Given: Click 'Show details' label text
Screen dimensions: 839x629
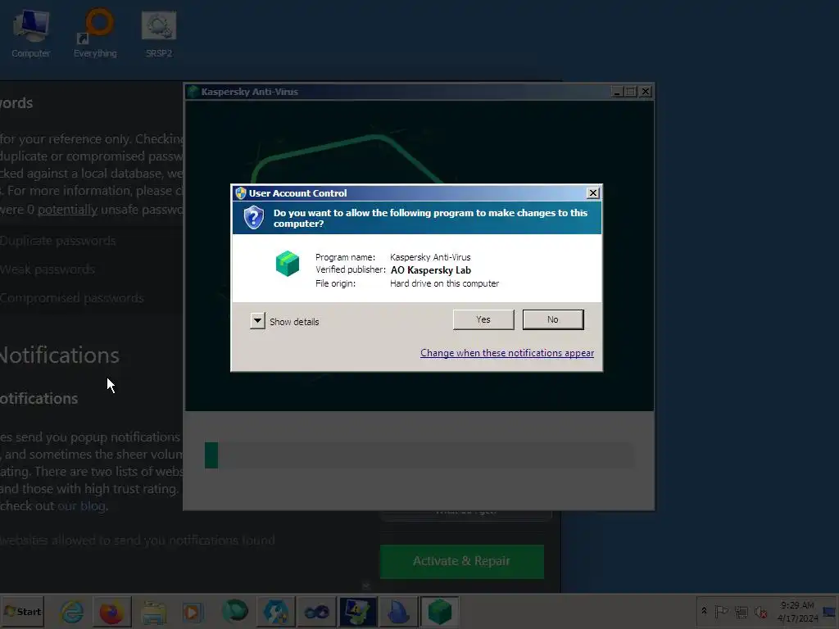Looking at the screenshot, I should click(294, 321).
